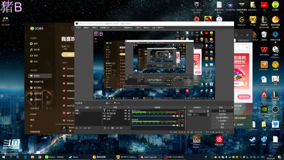Image resolution: width=284 pixels, height=160 pixels.
Task: Pop out the 来源 dock panel
Action: pyautogui.click(x=129, y=107)
